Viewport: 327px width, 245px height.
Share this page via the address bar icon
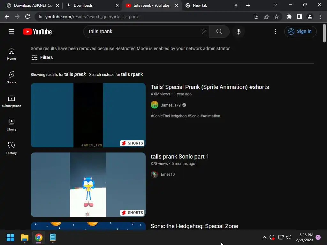266,17
